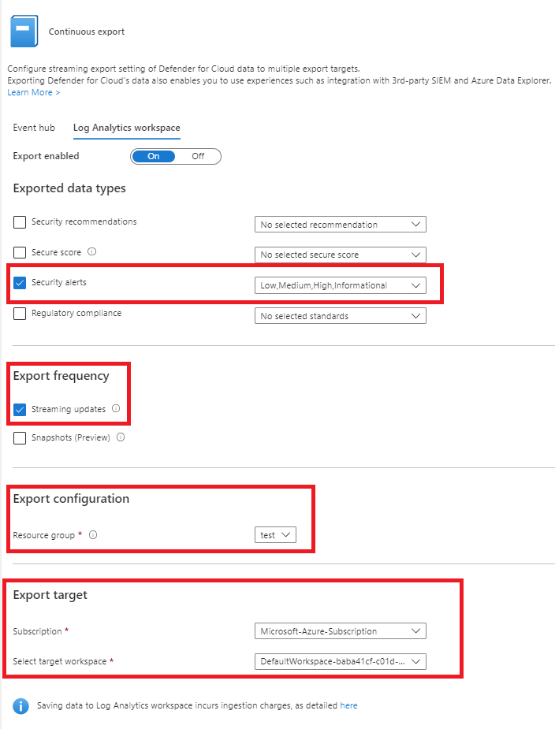This screenshot has height=729, width=555.
Task: Uncheck the Security alerts checkbox
Action: click(x=20, y=282)
